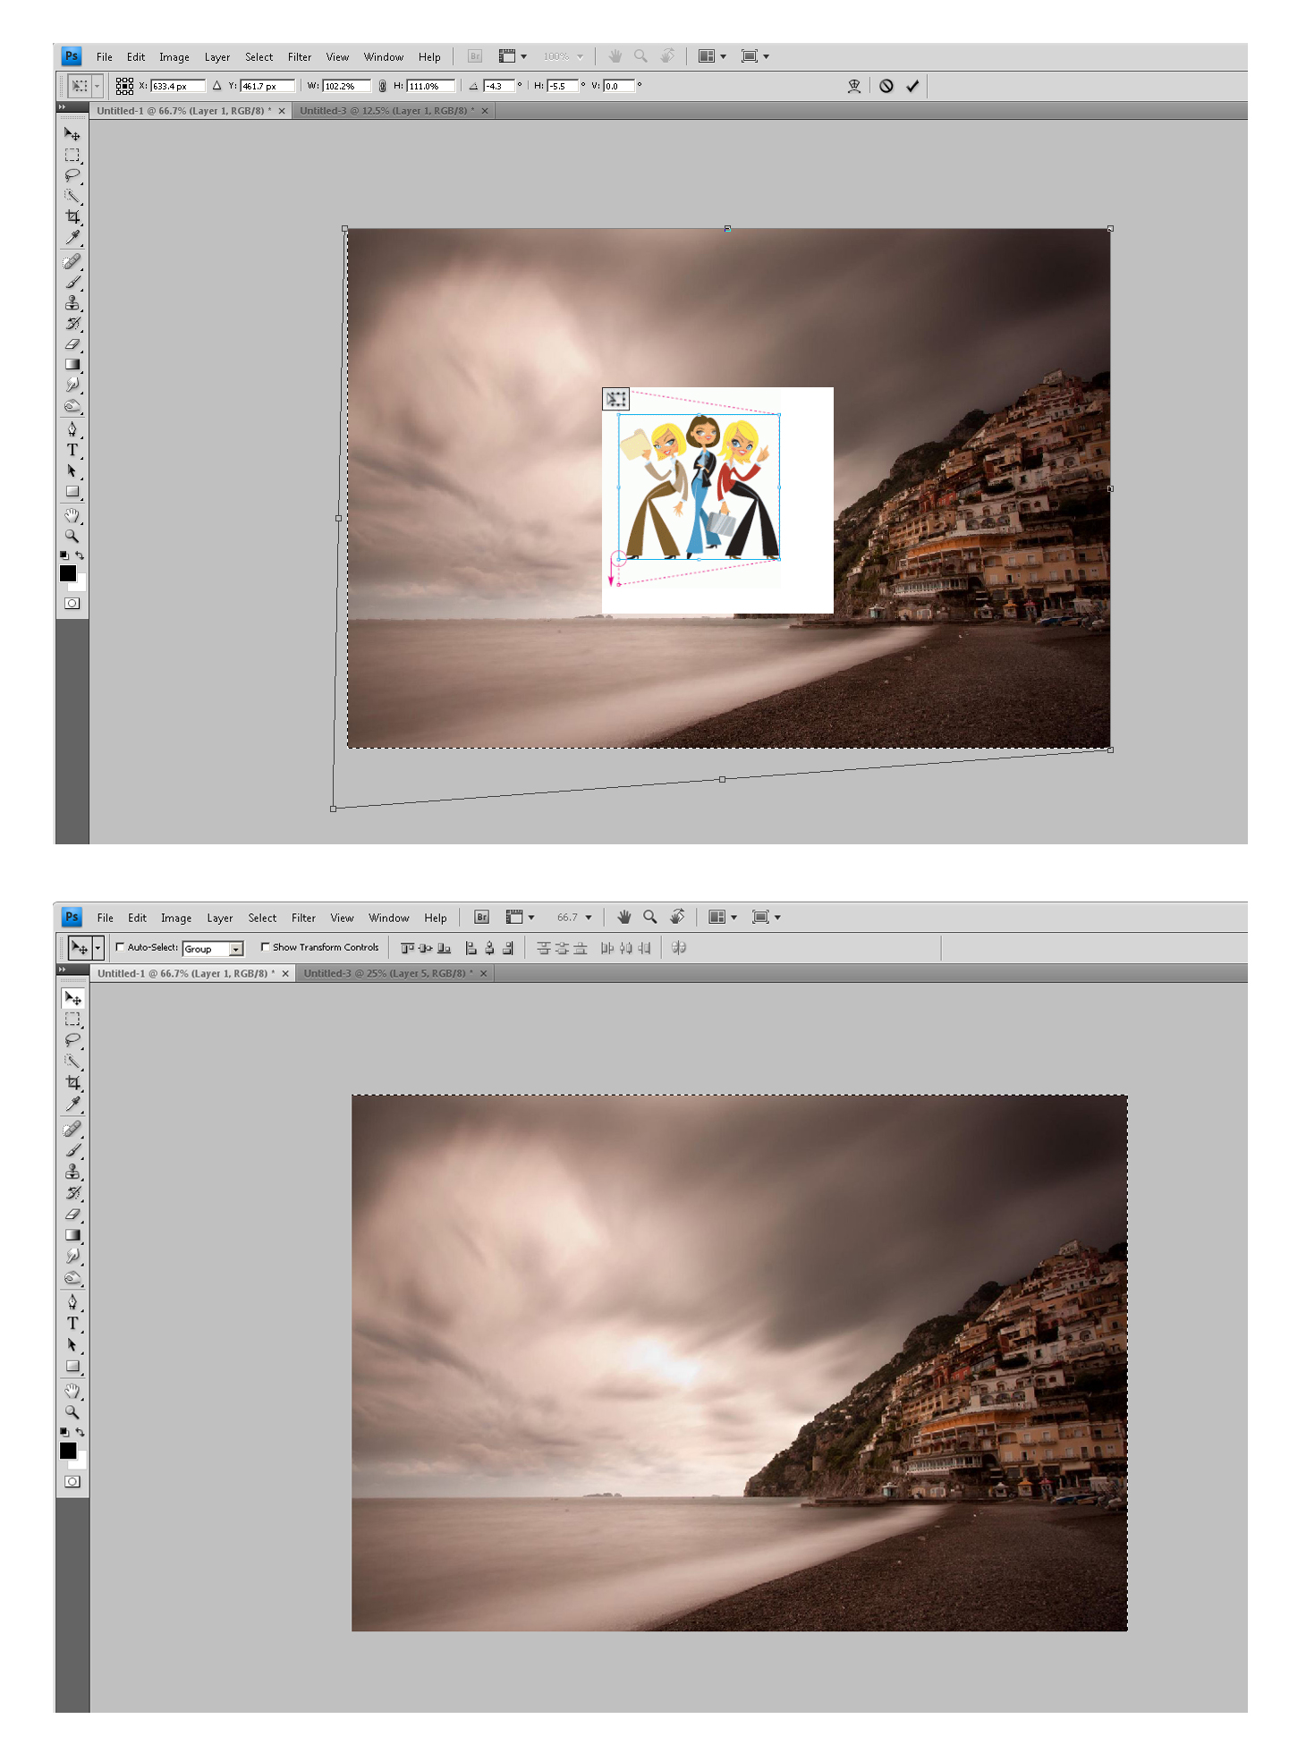
Task: Select the Type tool in the upper toolbox
Action: (72, 450)
